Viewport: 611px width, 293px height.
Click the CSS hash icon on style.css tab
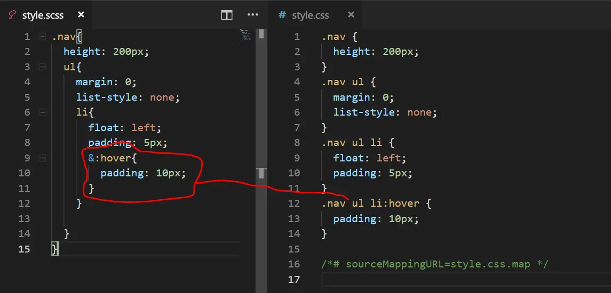pyautogui.click(x=282, y=15)
